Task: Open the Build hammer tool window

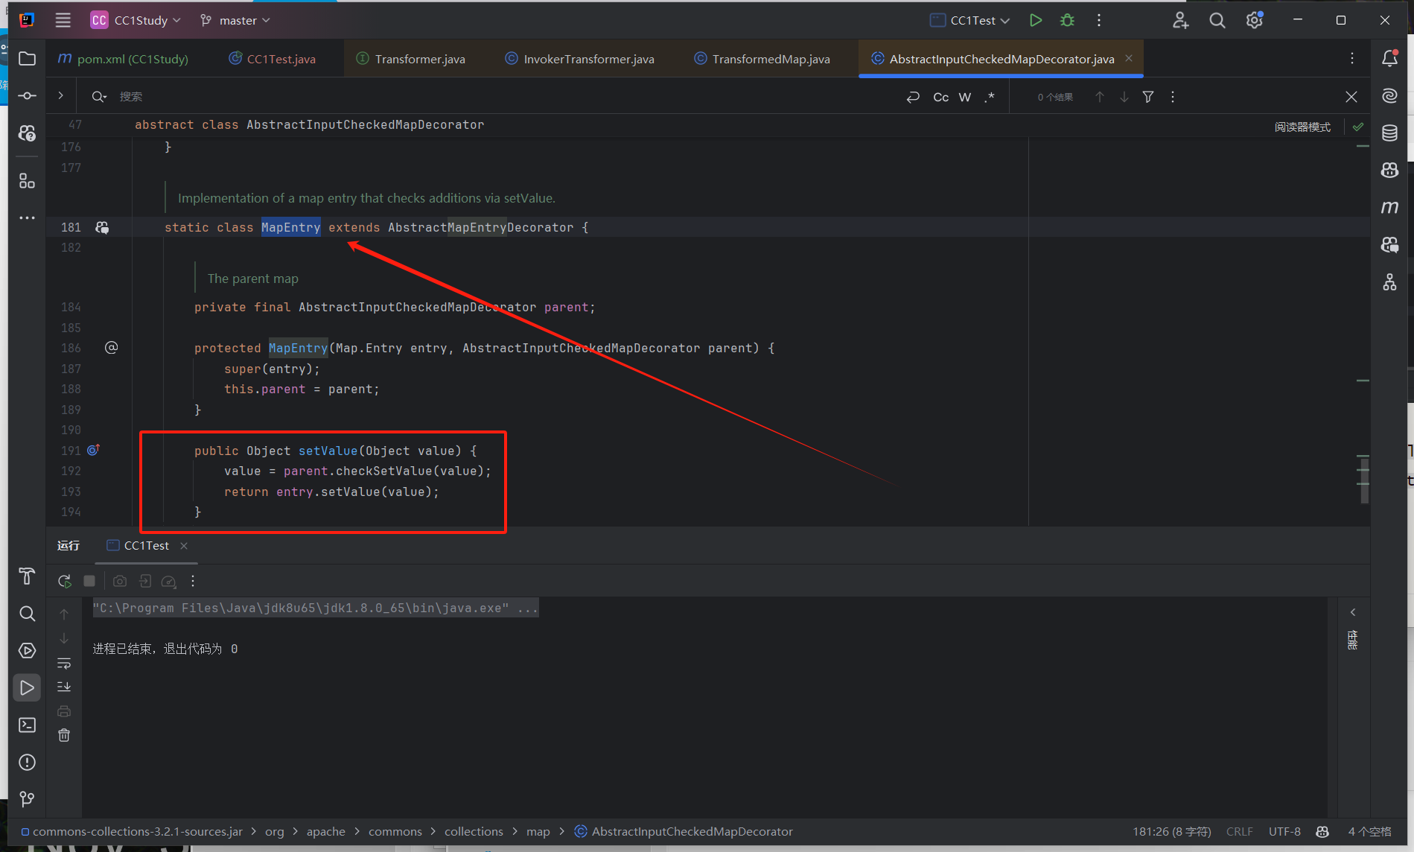Action: [28, 576]
